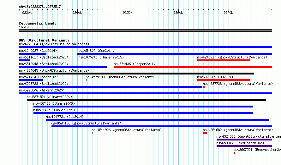Viewport: 281px width, 165px height.
Task: Click the nsv5871521 (Almarri2020) label
Action: 49,97
